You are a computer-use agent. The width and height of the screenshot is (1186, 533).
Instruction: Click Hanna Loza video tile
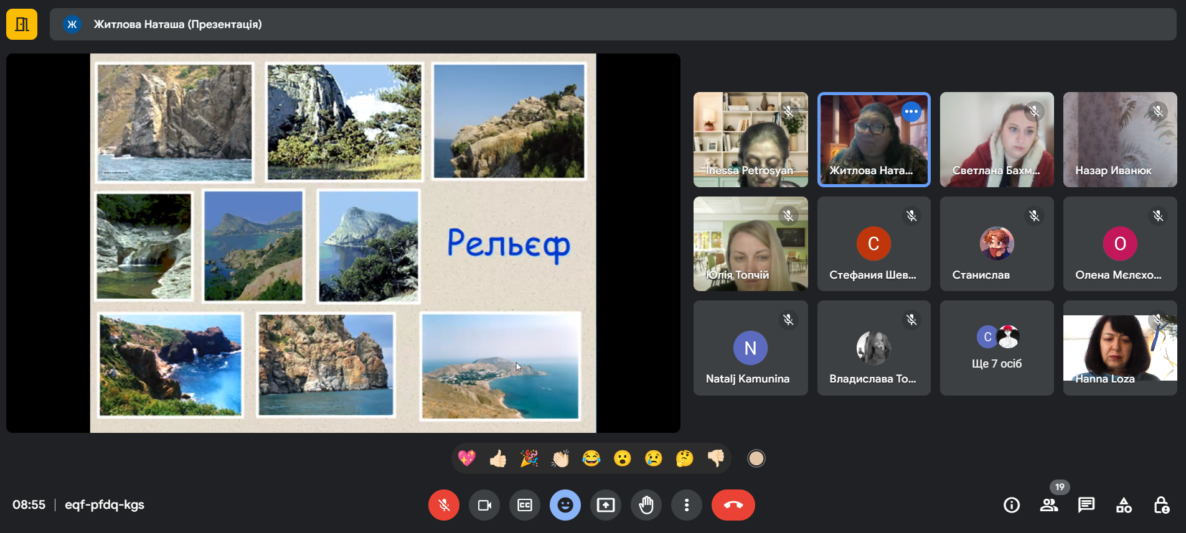click(1119, 348)
